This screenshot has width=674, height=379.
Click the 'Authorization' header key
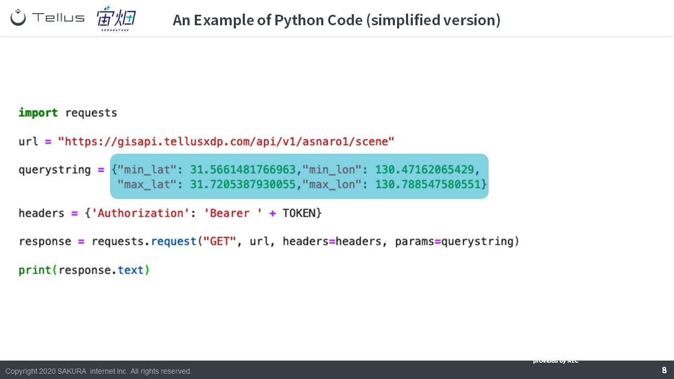pyautogui.click(x=141, y=213)
